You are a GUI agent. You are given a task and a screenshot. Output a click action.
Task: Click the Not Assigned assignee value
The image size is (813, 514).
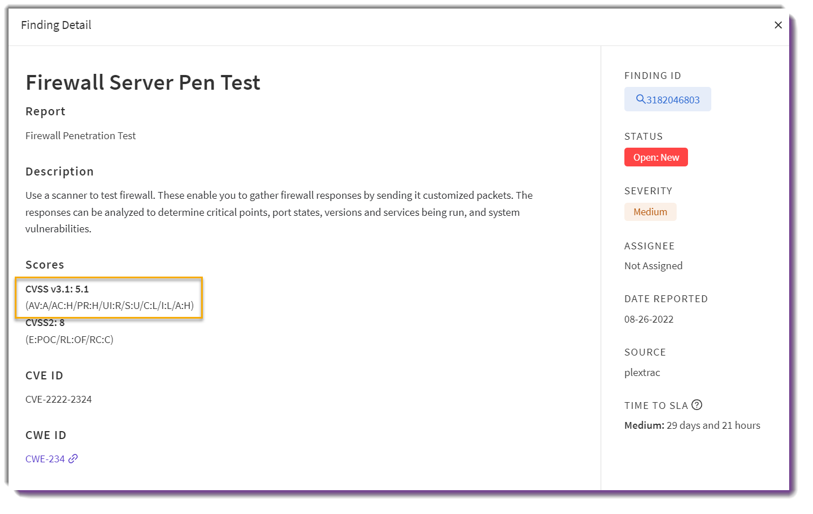(x=653, y=266)
